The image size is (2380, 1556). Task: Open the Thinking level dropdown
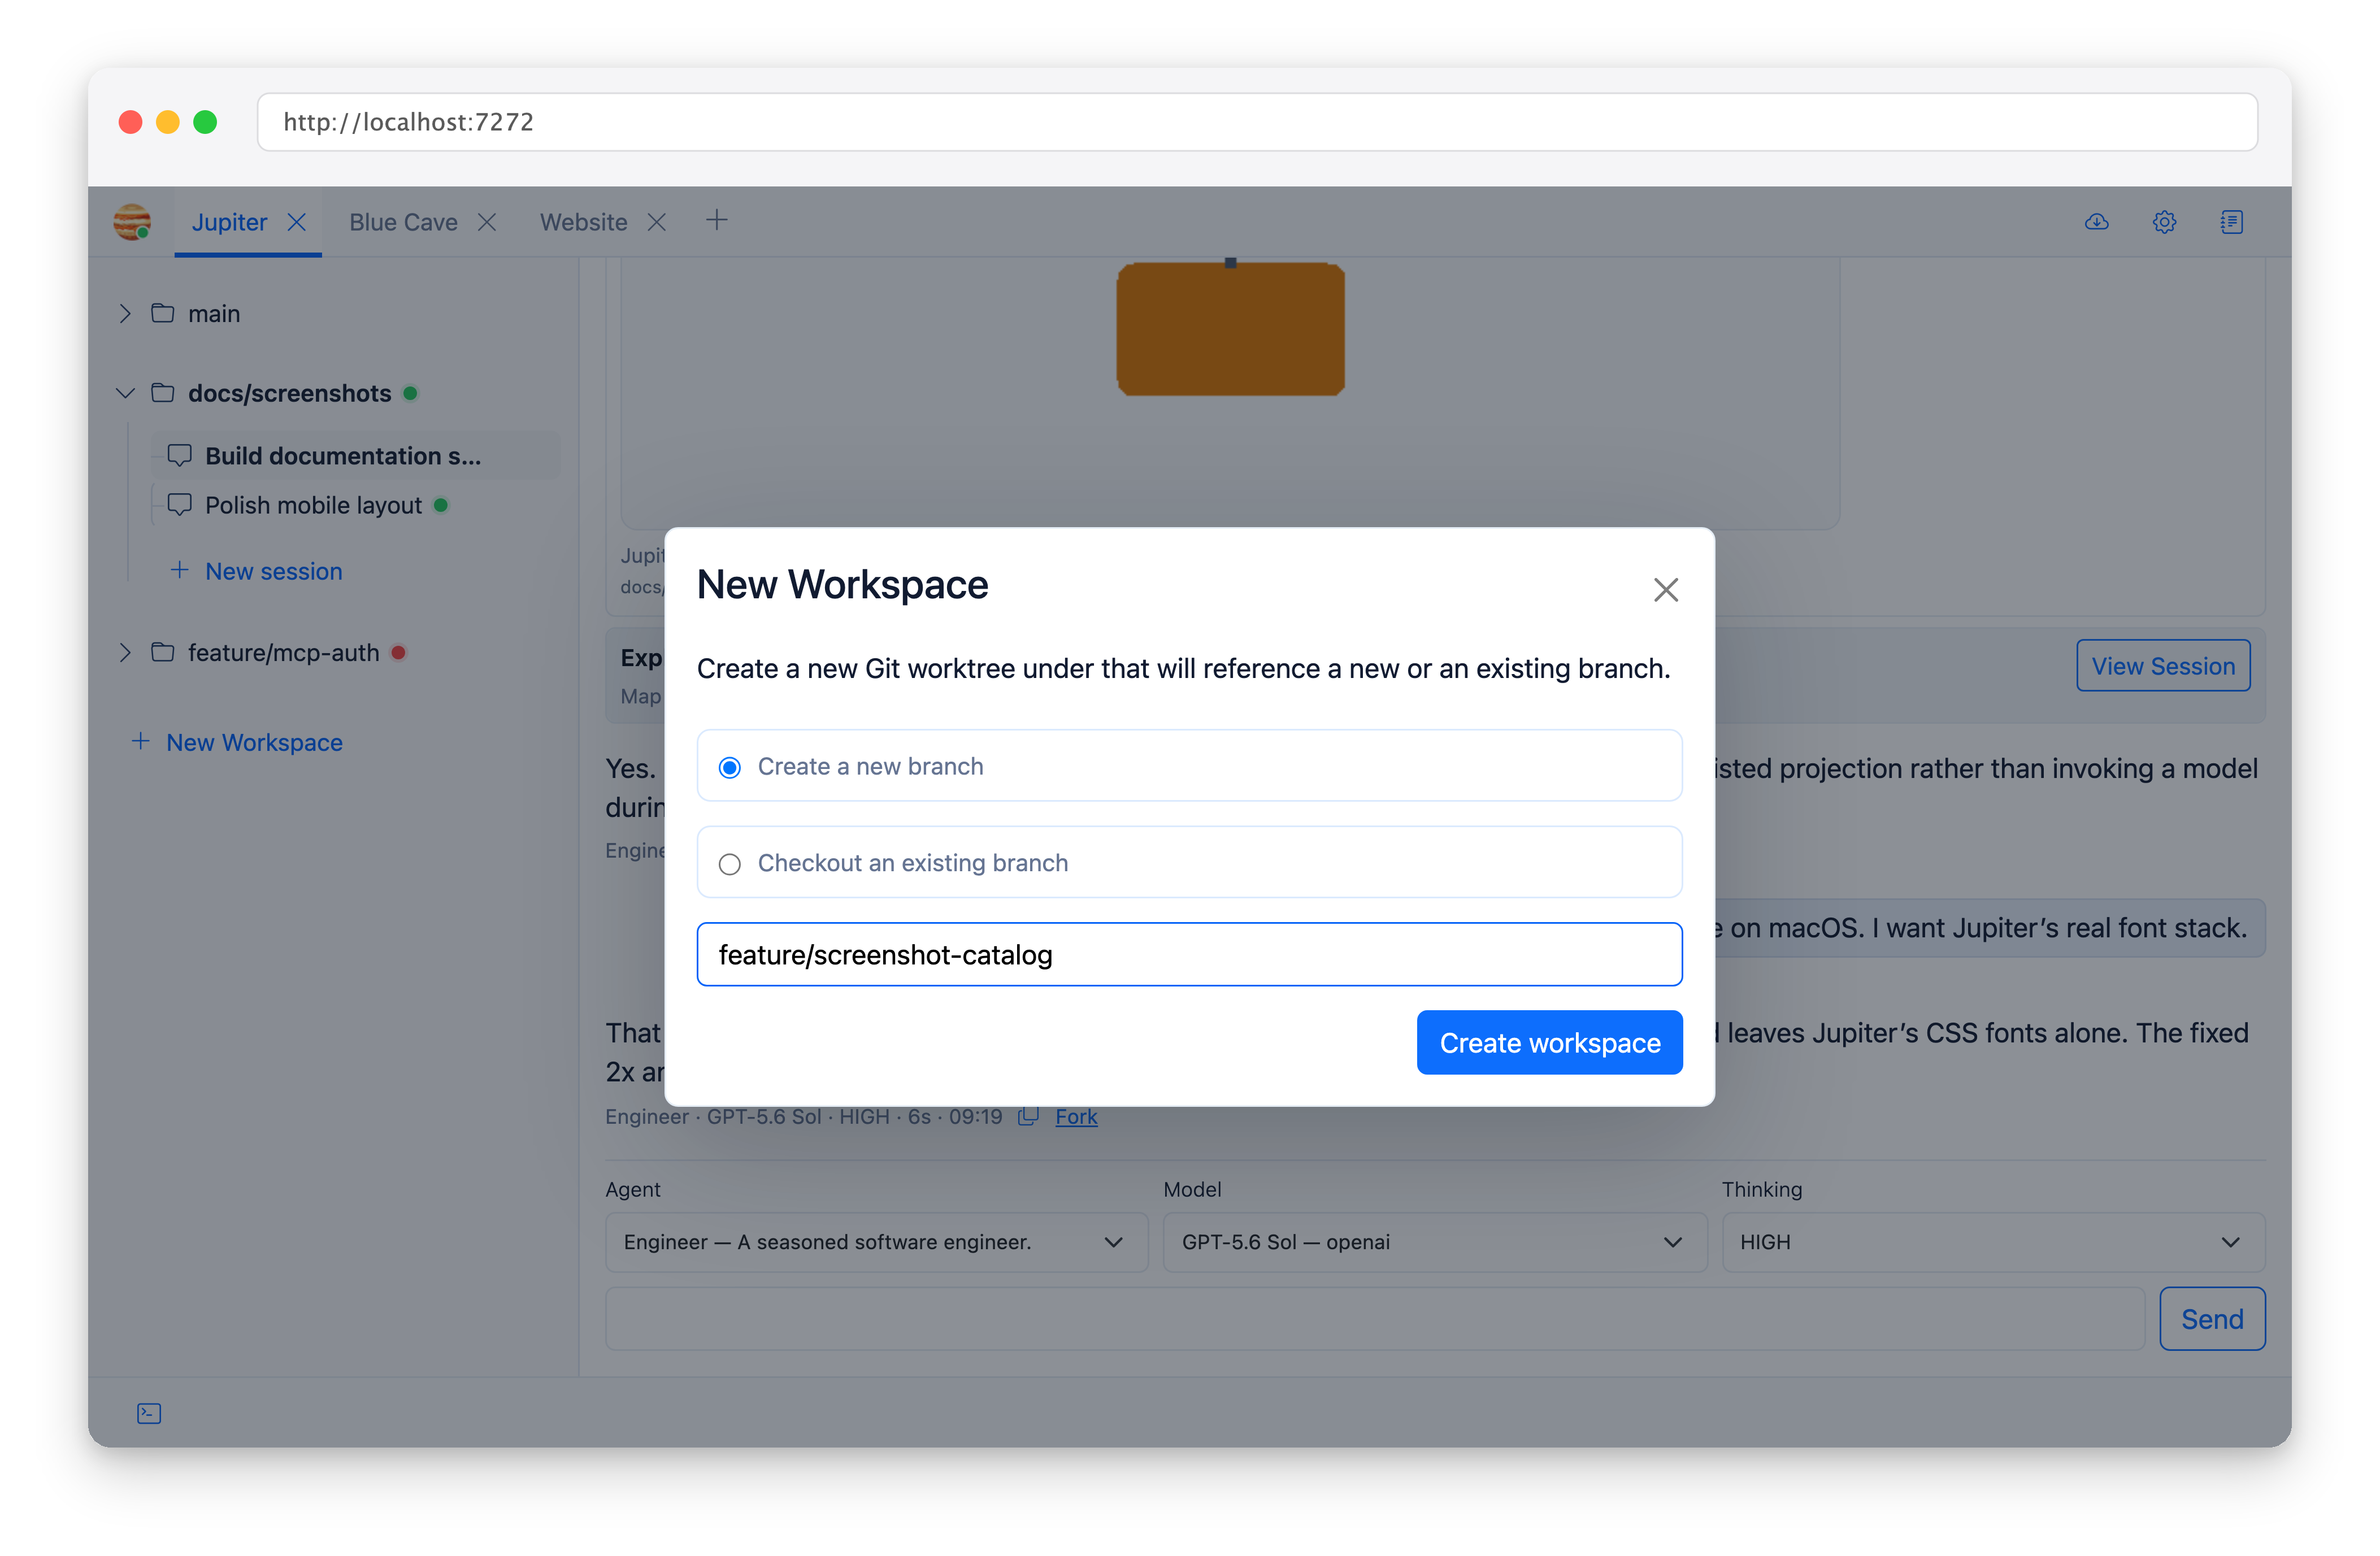click(x=1993, y=1242)
